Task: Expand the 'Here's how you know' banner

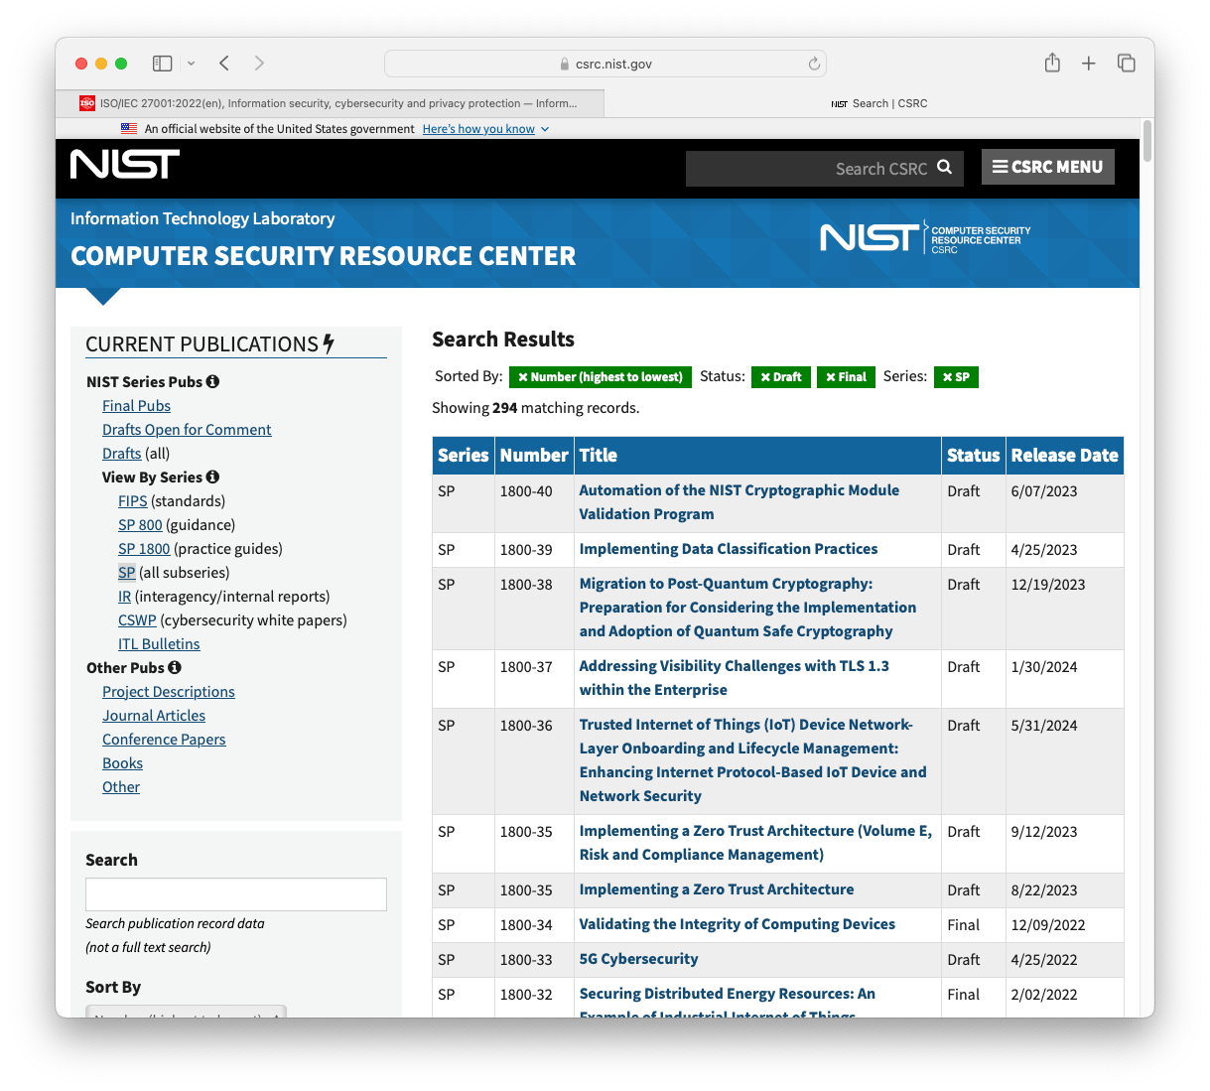Action: tap(485, 129)
